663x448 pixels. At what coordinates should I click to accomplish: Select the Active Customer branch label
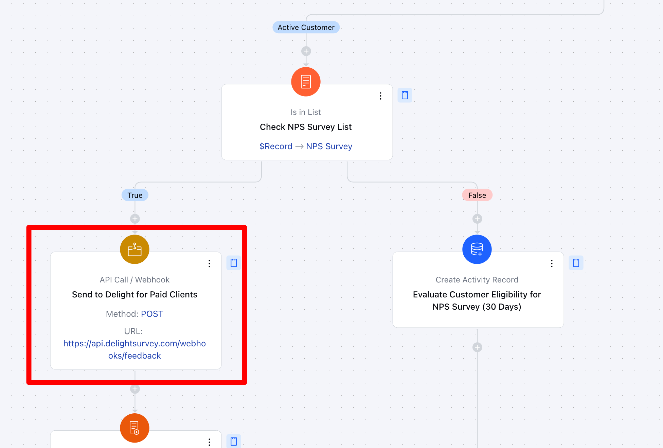[x=306, y=27]
